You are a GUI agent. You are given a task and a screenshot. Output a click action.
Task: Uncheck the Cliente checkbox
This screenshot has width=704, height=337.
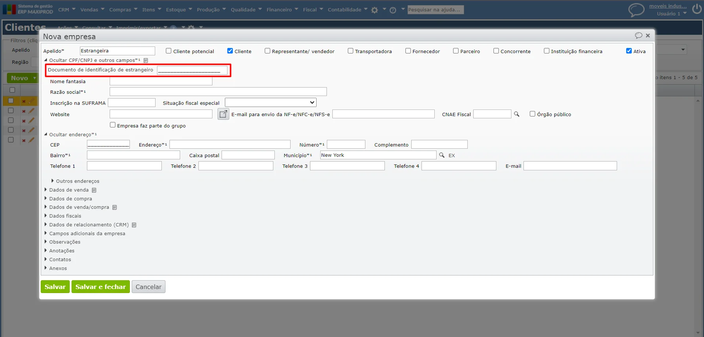pos(230,51)
